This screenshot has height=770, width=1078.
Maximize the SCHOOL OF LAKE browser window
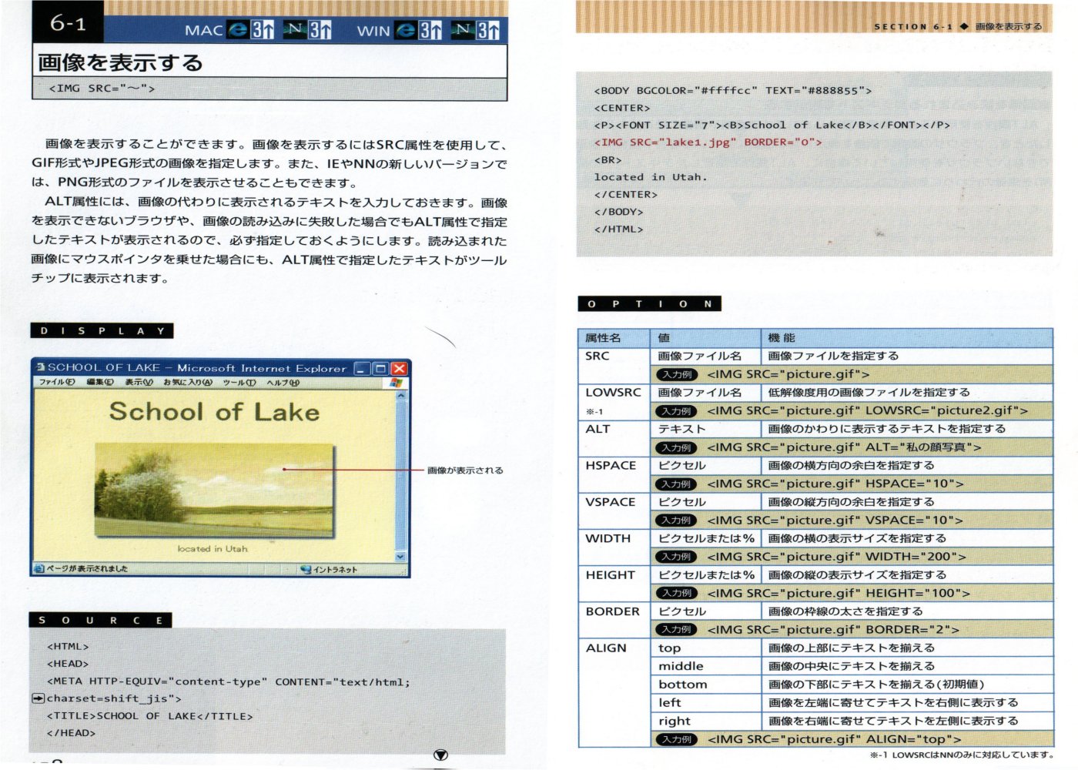tap(380, 369)
